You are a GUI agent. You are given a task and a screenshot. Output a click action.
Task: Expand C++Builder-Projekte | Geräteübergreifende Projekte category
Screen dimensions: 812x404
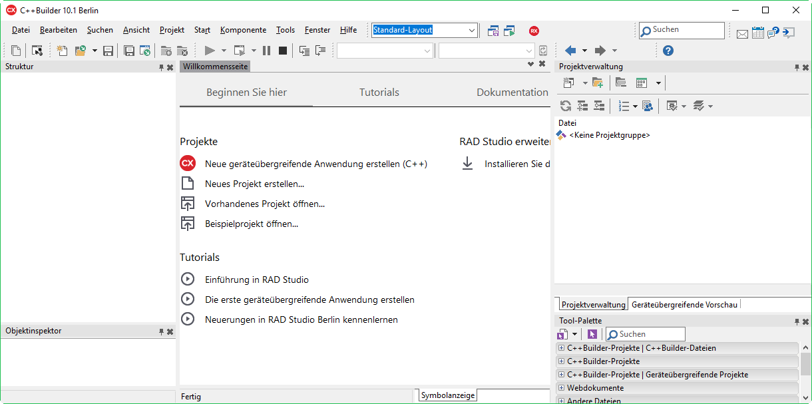point(561,375)
